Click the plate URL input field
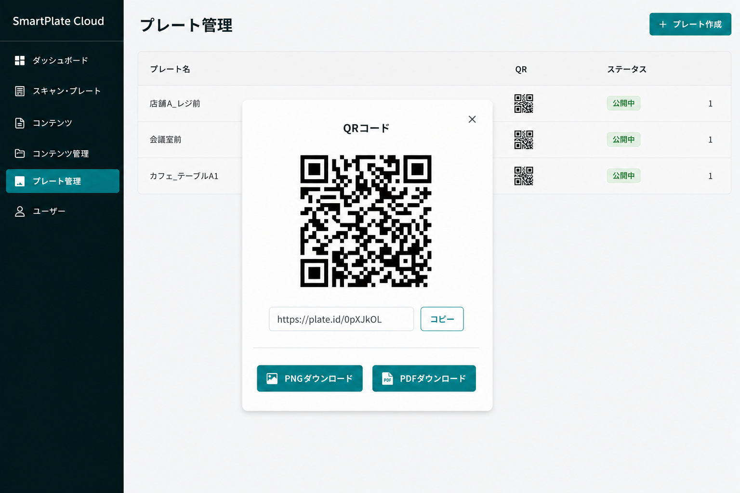The image size is (740, 493). pos(342,319)
